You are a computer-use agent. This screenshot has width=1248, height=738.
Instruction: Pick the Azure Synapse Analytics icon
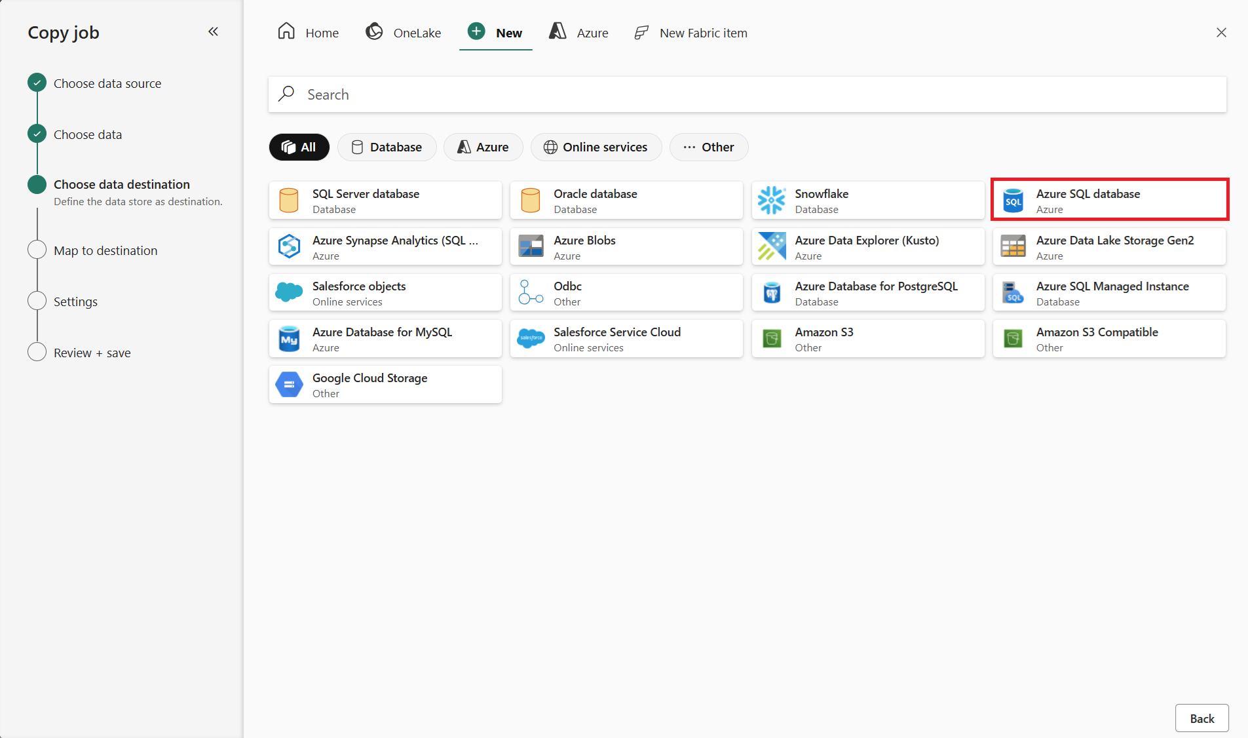coord(289,246)
